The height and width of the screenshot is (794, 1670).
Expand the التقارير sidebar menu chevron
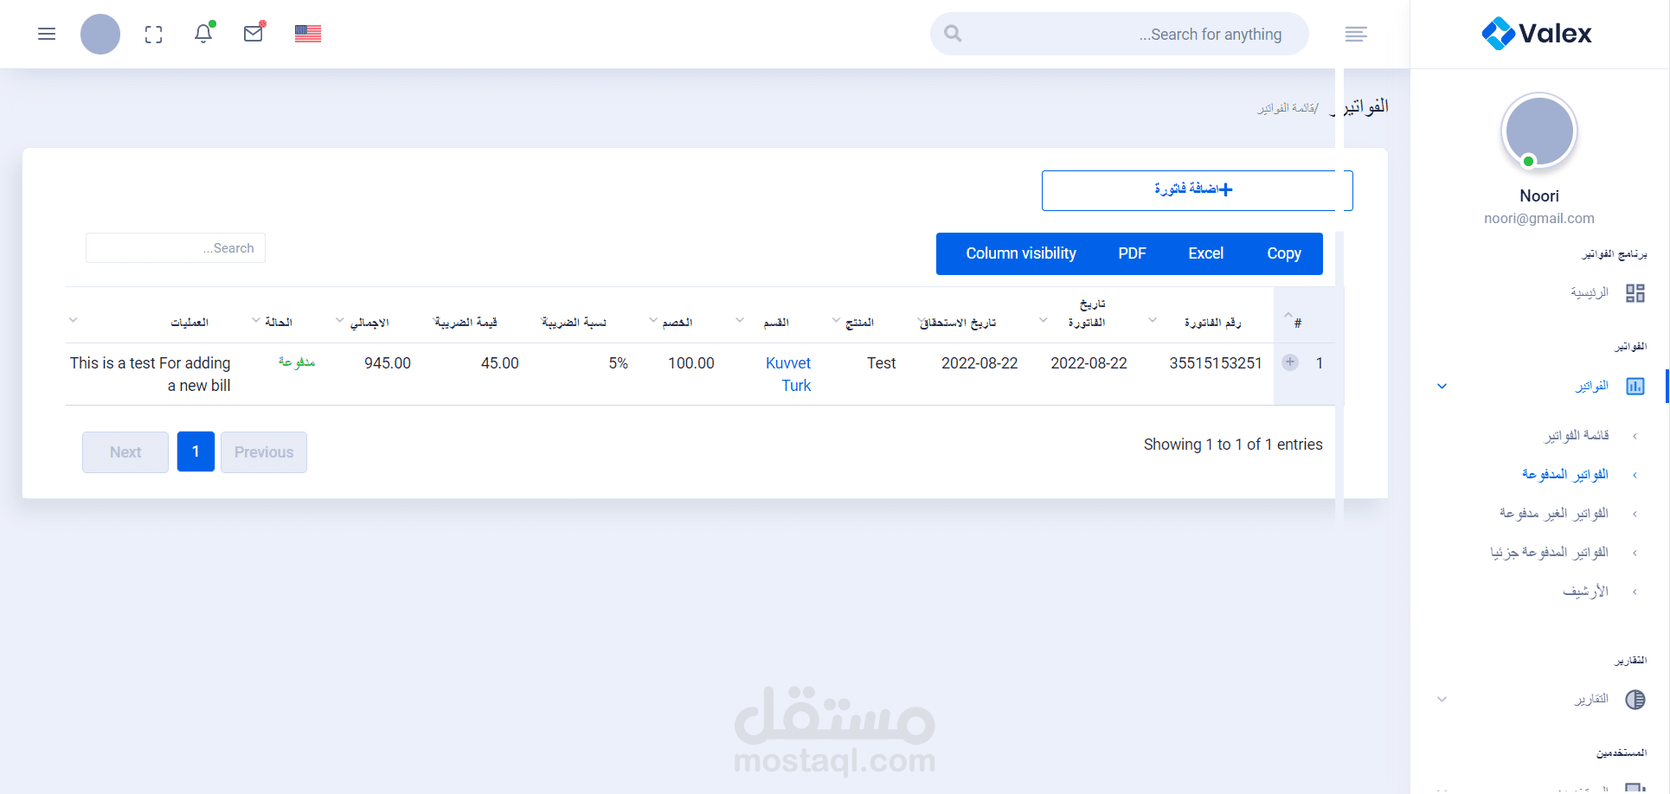coord(1442,699)
